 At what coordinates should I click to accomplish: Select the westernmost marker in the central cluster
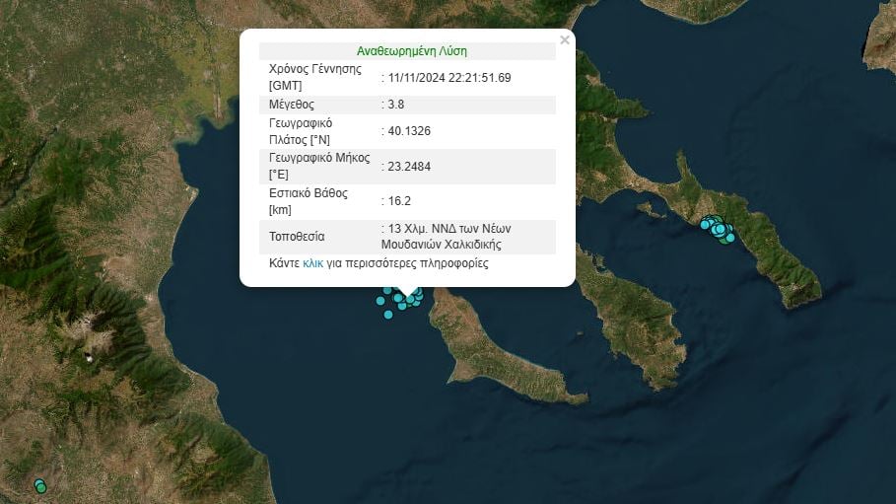tap(380, 301)
